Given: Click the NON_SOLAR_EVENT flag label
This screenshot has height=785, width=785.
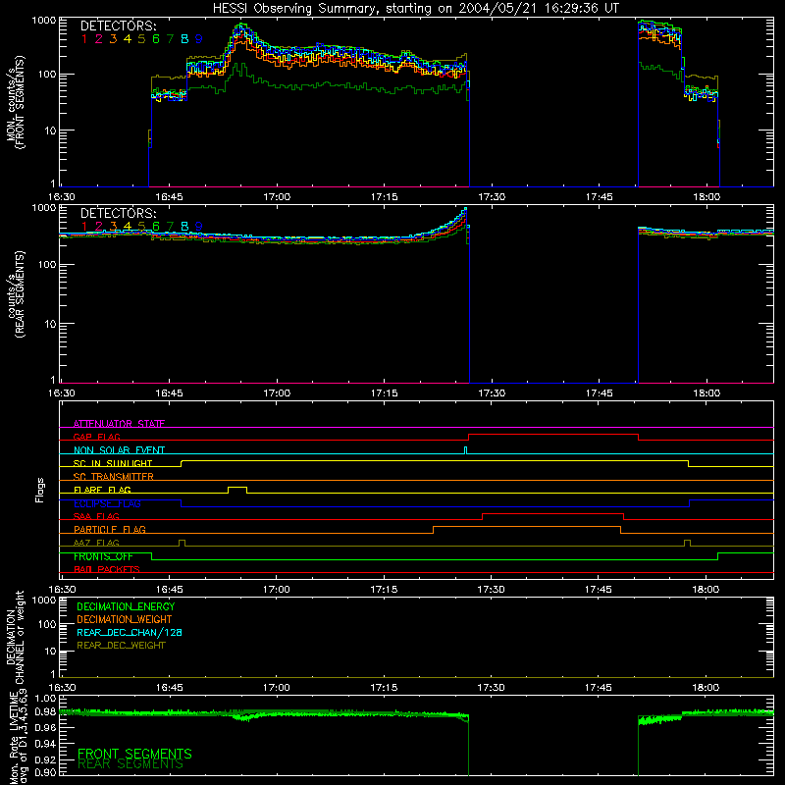Looking at the screenshot, I should 119,450.
